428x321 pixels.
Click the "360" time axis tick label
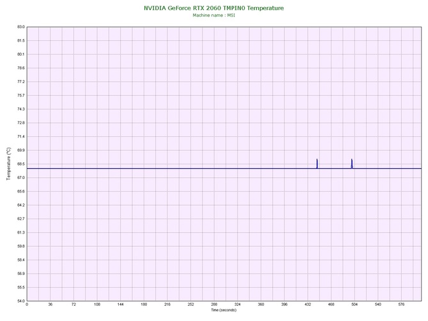(261, 304)
